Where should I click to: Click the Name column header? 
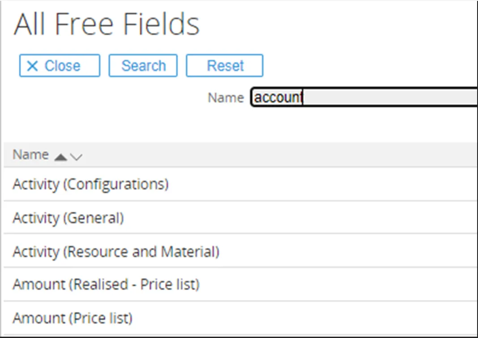click(x=30, y=155)
